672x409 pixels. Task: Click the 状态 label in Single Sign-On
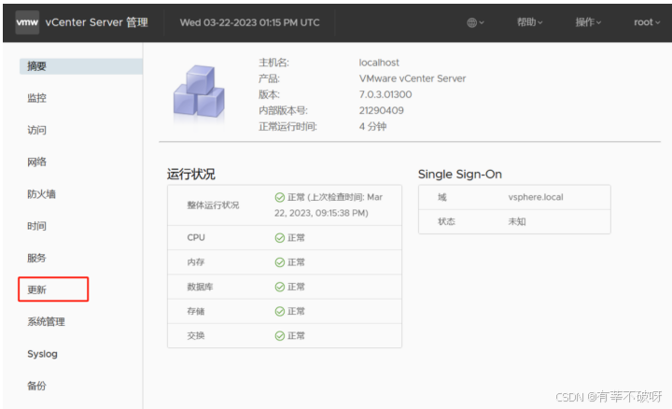tap(446, 221)
